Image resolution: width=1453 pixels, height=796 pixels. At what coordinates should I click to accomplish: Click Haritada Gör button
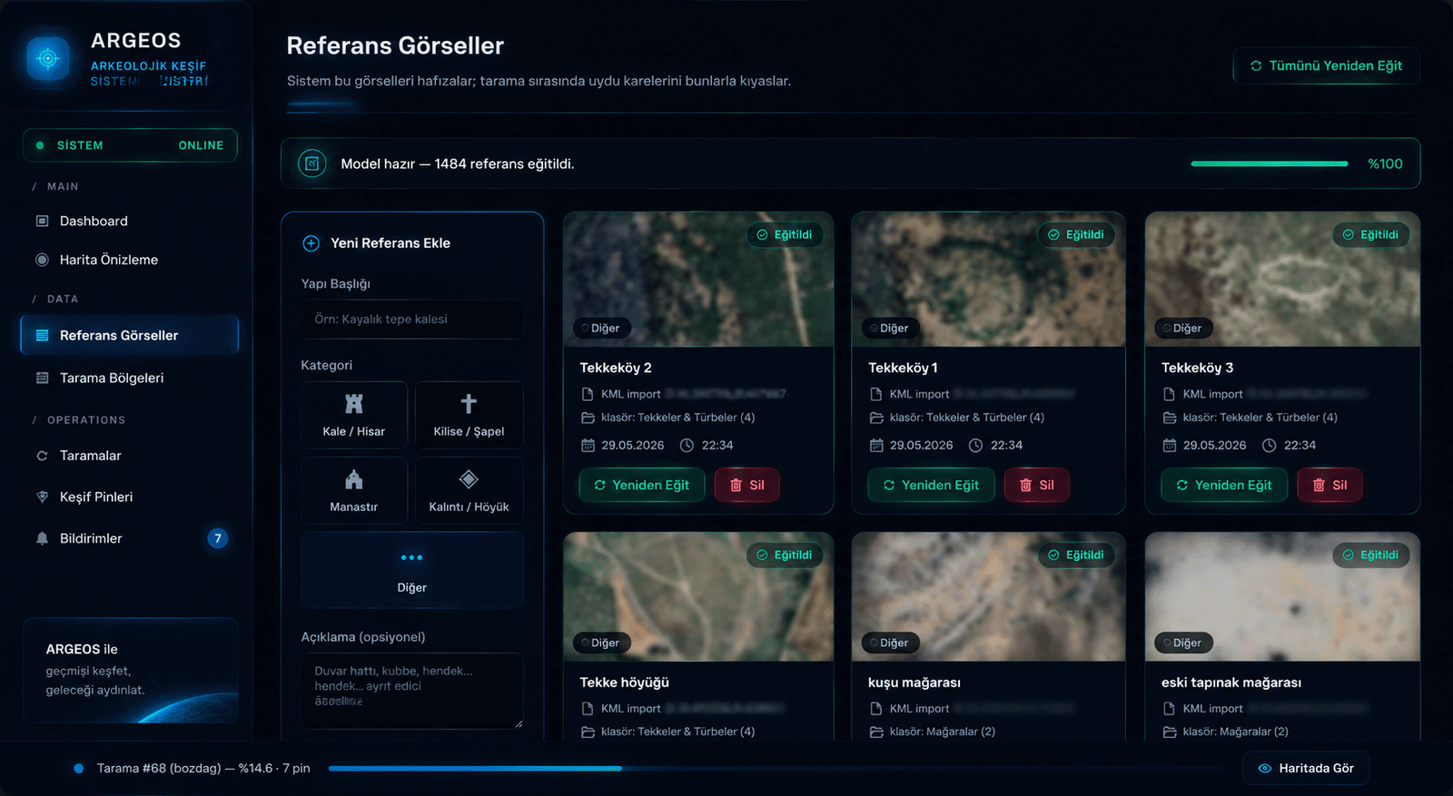pyautogui.click(x=1306, y=768)
